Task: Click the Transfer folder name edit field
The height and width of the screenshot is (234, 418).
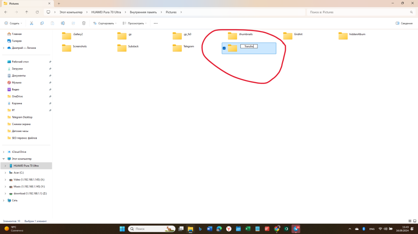Action: 249,46
